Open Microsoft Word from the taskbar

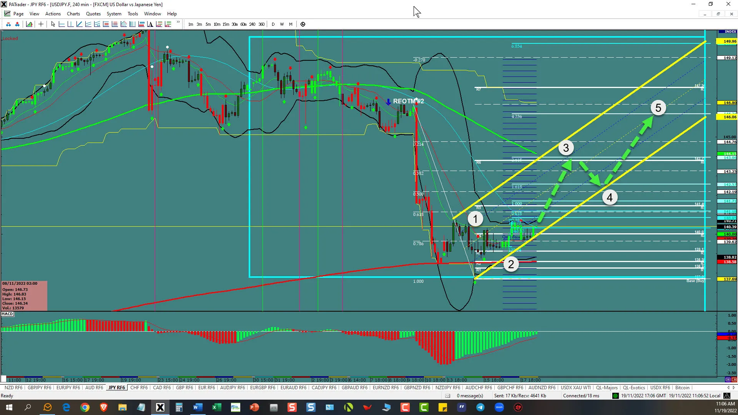click(198, 407)
